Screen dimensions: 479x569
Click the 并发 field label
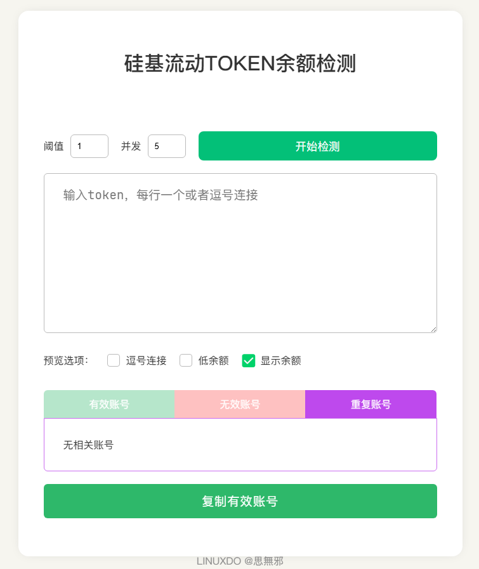click(x=131, y=147)
